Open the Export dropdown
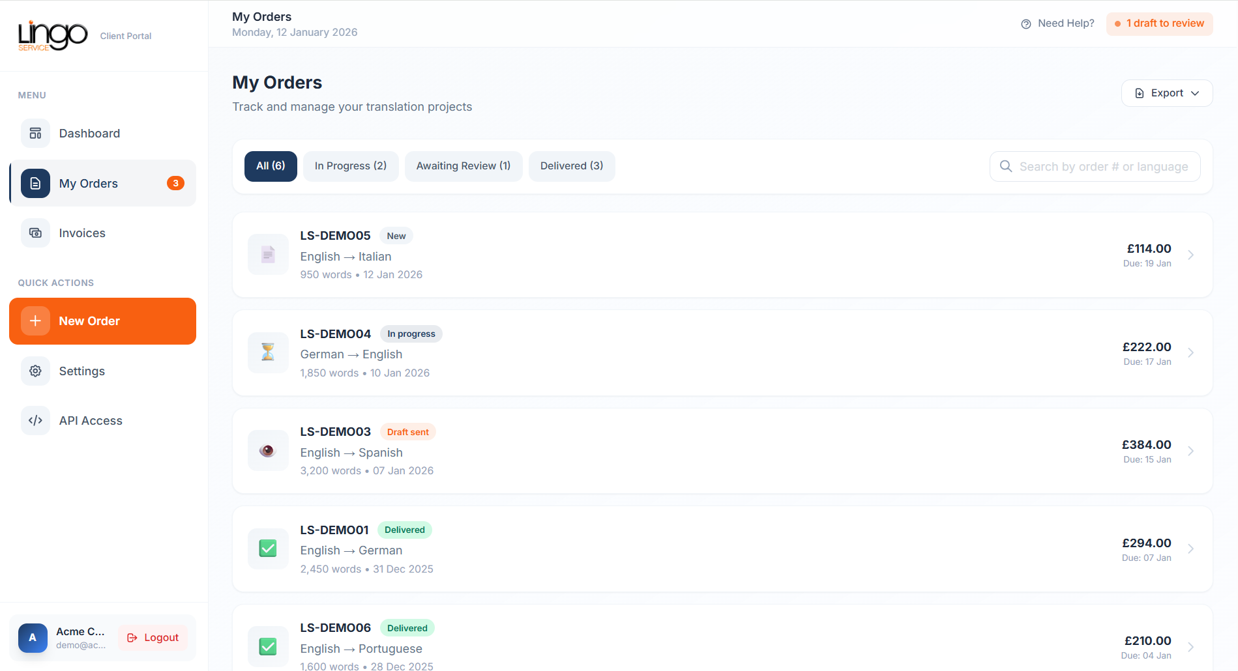 (1166, 93)
